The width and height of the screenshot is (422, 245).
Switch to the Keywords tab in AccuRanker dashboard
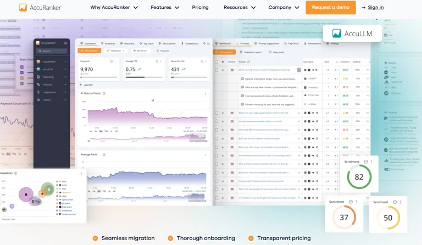(108, 43)
